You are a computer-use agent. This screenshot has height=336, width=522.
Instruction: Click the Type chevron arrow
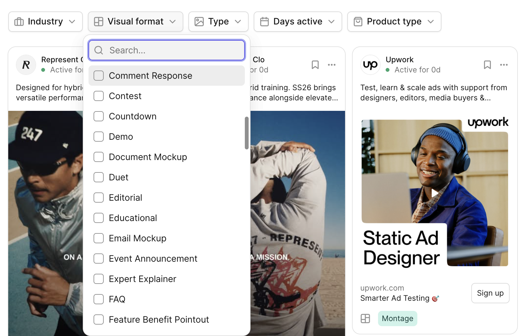pyautogui.click(x=238, y=22)
